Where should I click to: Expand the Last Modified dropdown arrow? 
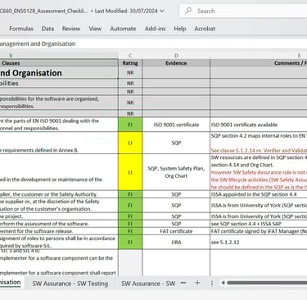click(162, 11)
